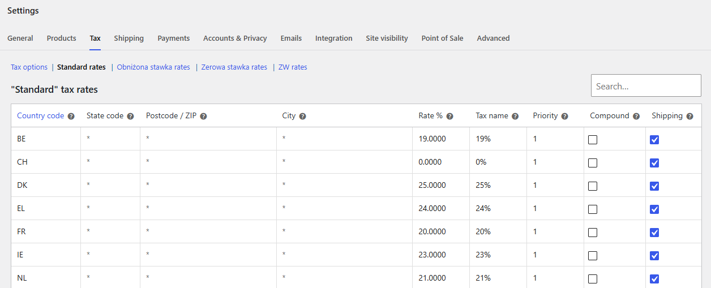Click help icon next to Postcode / ZIP
The image size is (711, 288).
point(203,116)
